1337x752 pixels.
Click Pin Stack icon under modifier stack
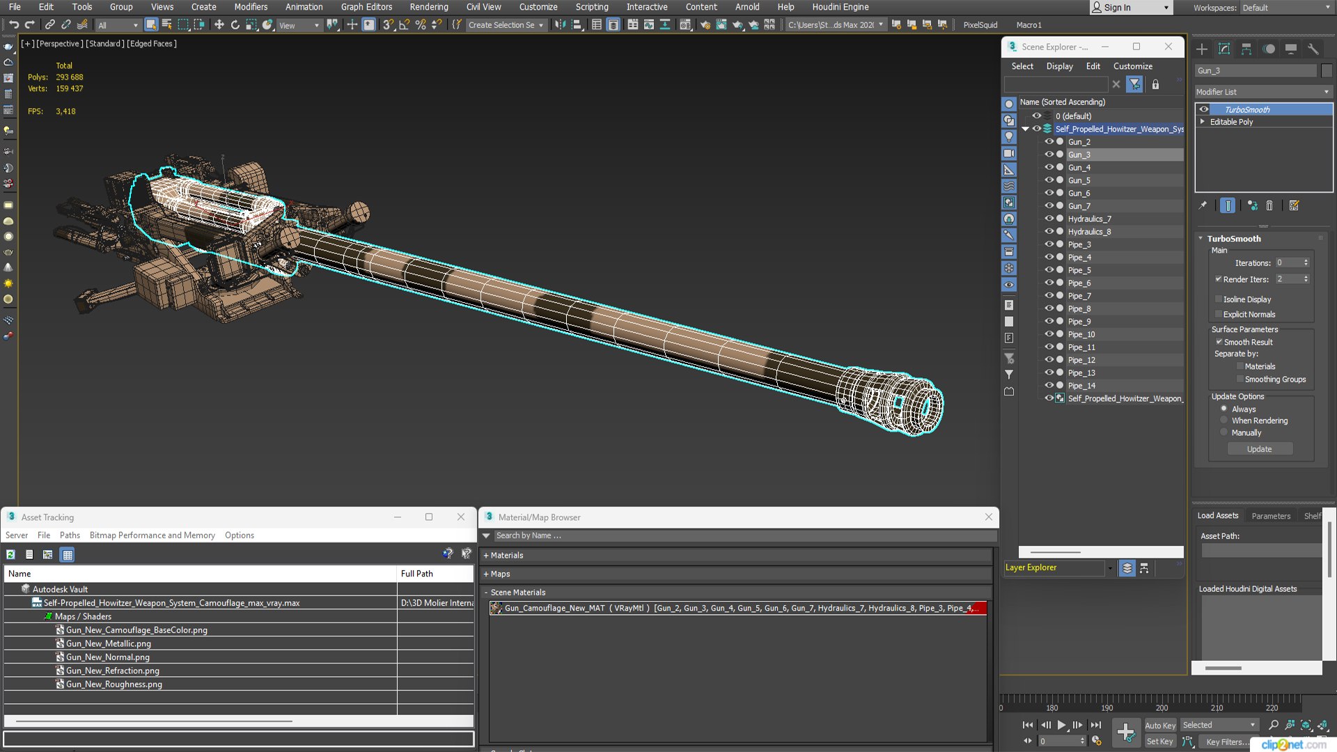click(x=1203, y=205)
